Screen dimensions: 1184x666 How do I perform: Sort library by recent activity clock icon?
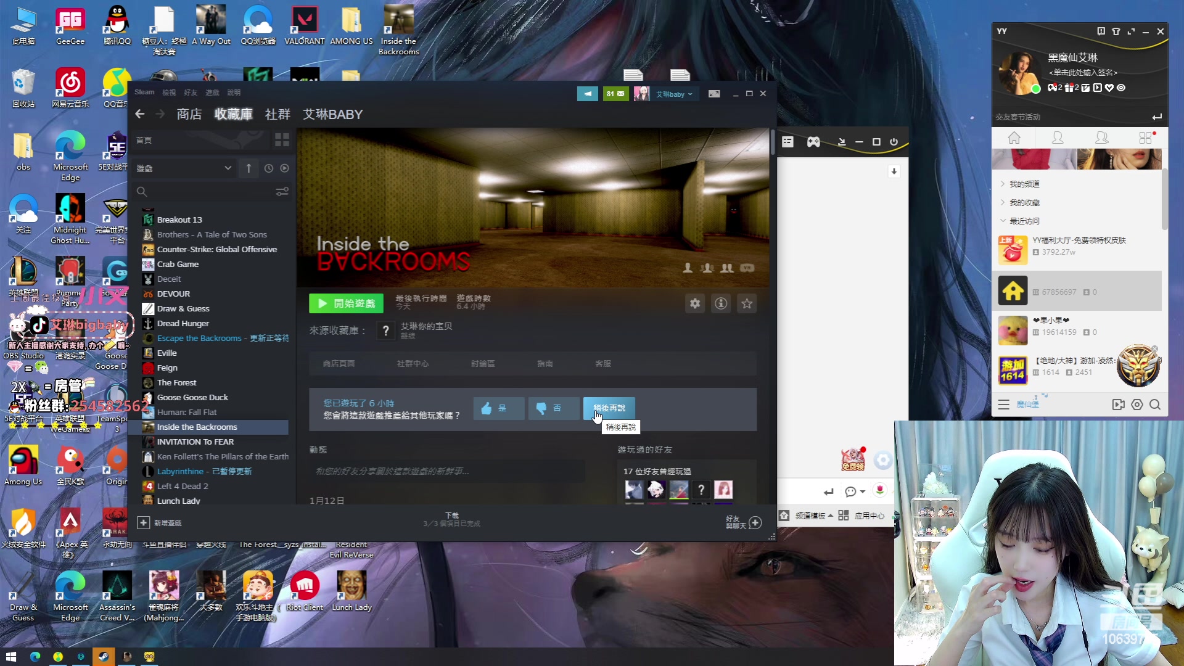pyautogui.click(x=269, y=168)
